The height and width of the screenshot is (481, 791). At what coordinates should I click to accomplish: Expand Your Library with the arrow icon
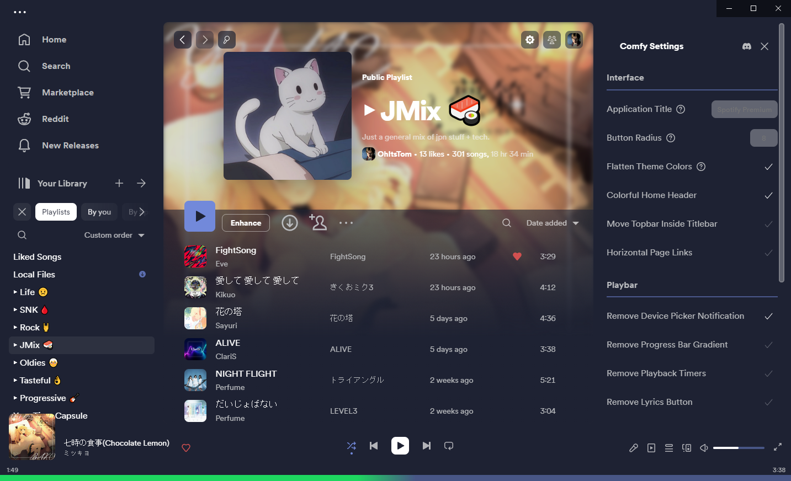141,183
